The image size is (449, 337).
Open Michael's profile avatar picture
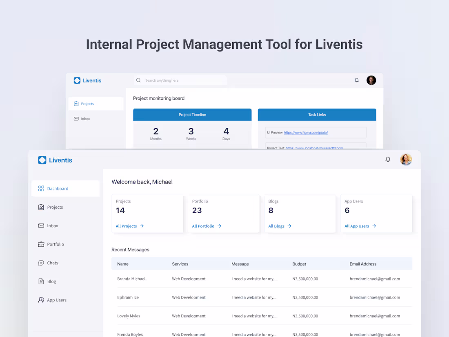tap(406, 159)
